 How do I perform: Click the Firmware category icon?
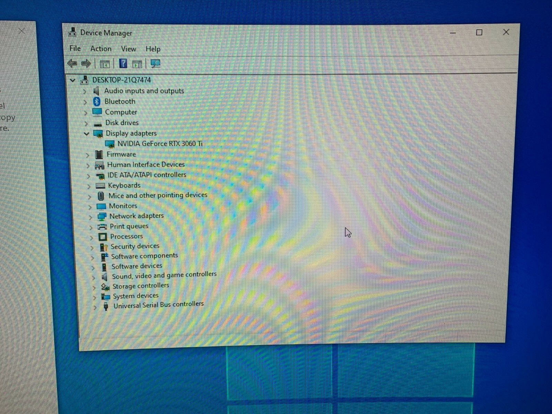(x=99, y=155)
